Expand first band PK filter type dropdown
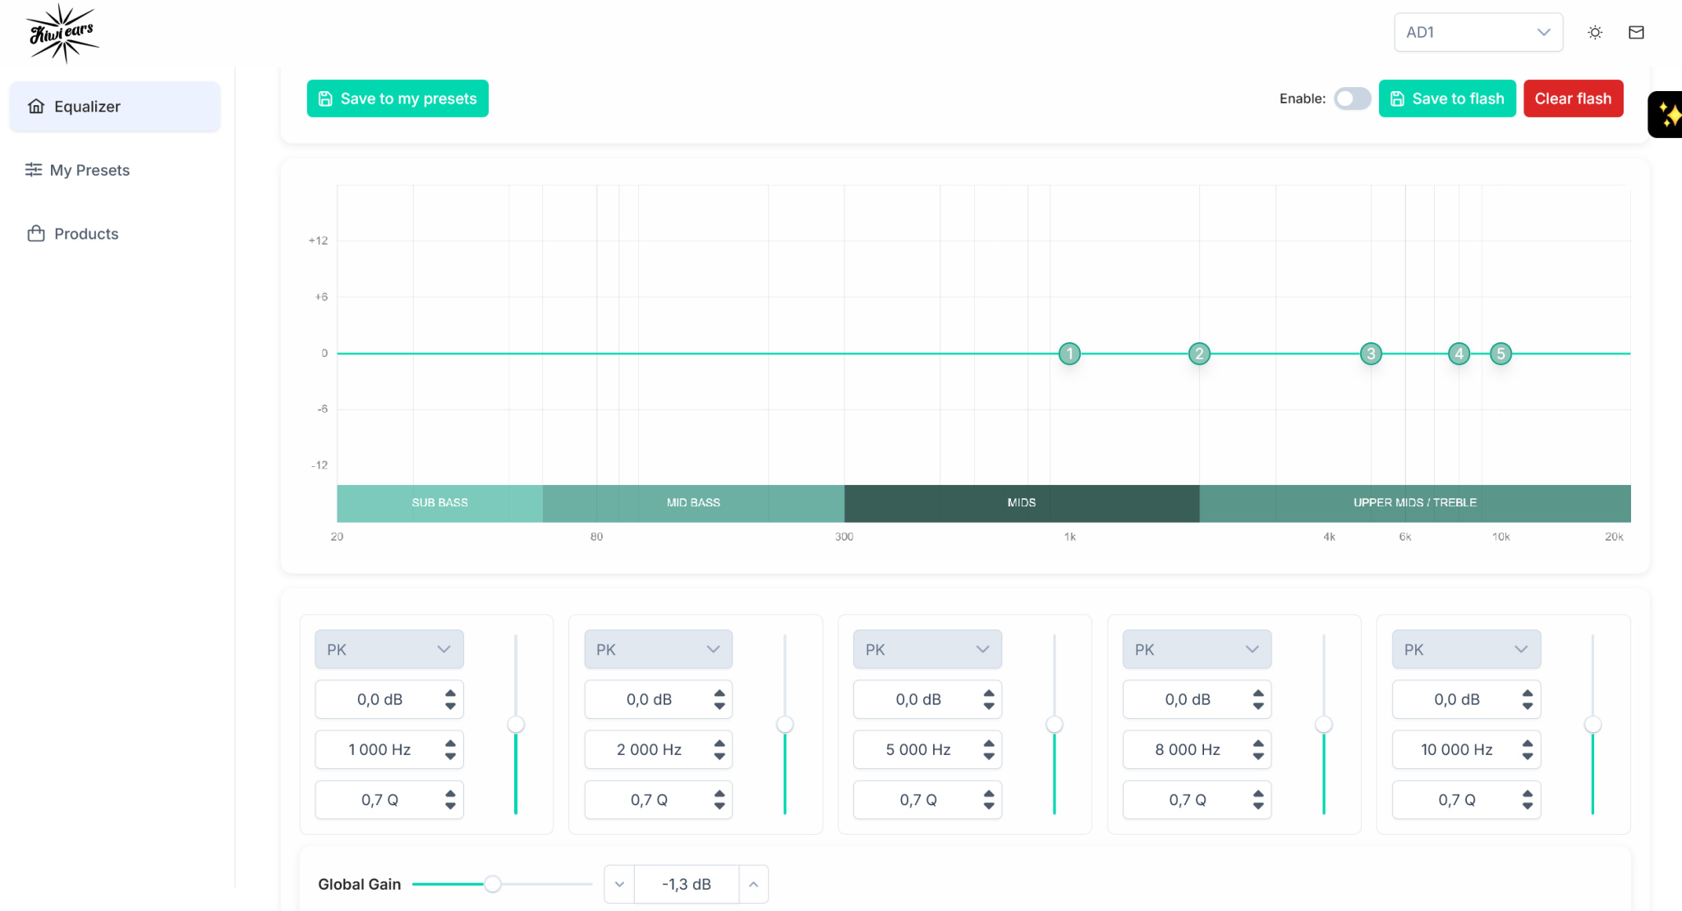Viewport: 1682px width, 911px height. click(388, 649)
